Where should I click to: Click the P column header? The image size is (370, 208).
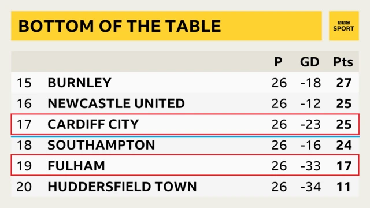click(278, 62)
